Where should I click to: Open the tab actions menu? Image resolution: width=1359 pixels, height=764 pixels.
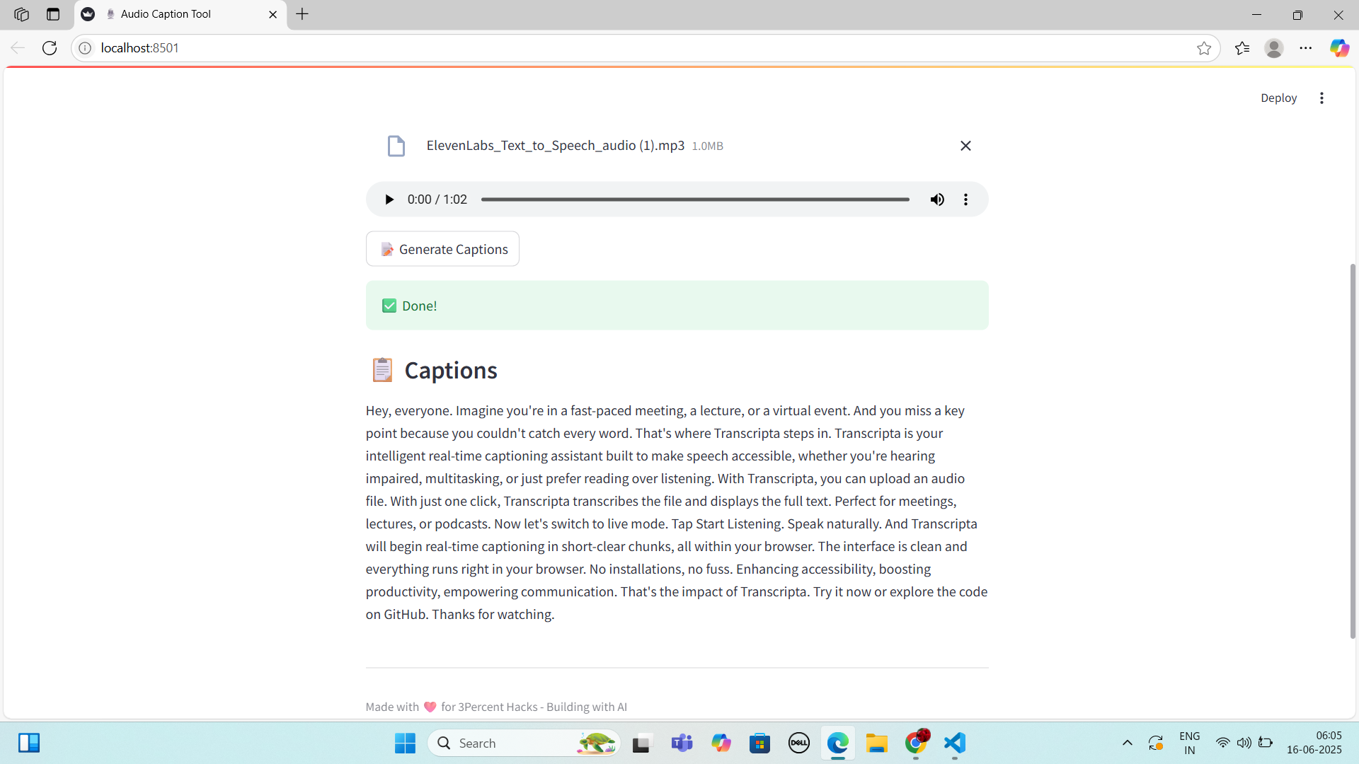coord(53,14)
